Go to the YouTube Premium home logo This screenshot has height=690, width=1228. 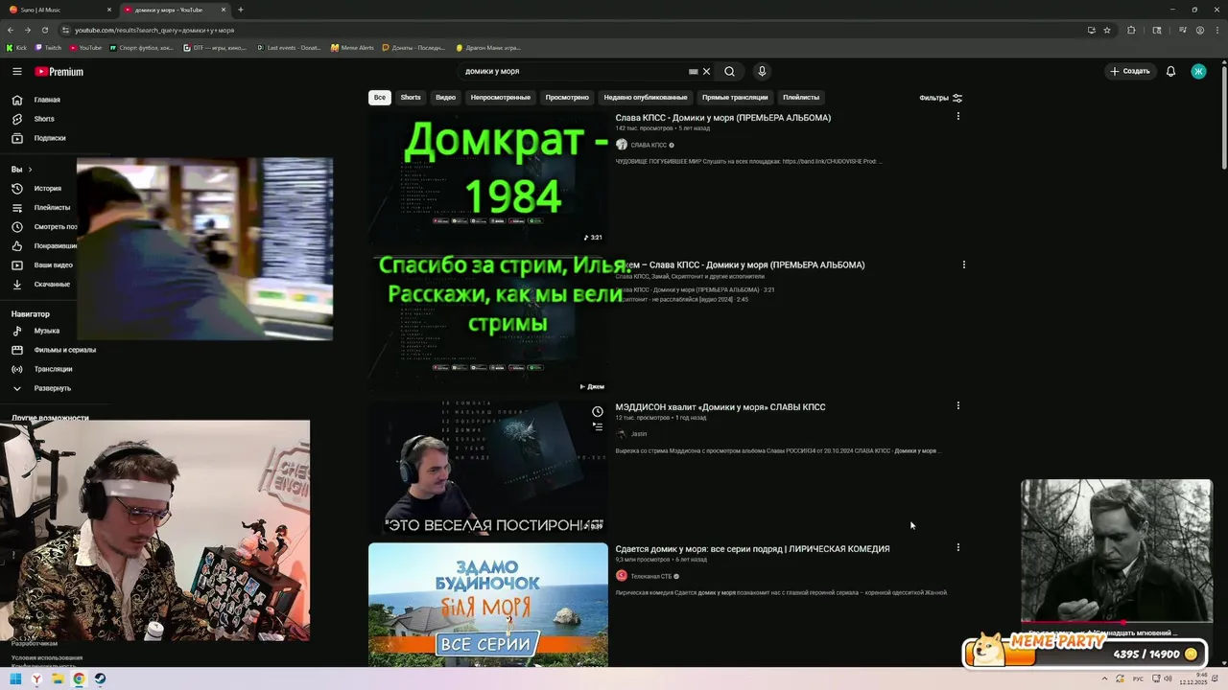(59, 72)
